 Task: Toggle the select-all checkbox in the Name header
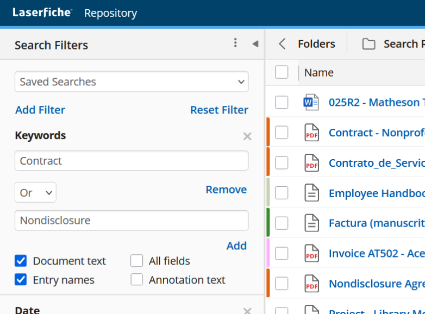(x=282, y=72)
